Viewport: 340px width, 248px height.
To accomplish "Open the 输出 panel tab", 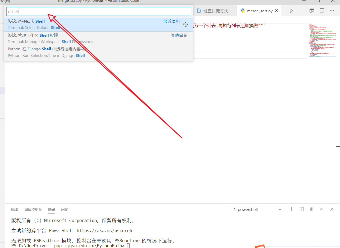I will coord(15,210).
